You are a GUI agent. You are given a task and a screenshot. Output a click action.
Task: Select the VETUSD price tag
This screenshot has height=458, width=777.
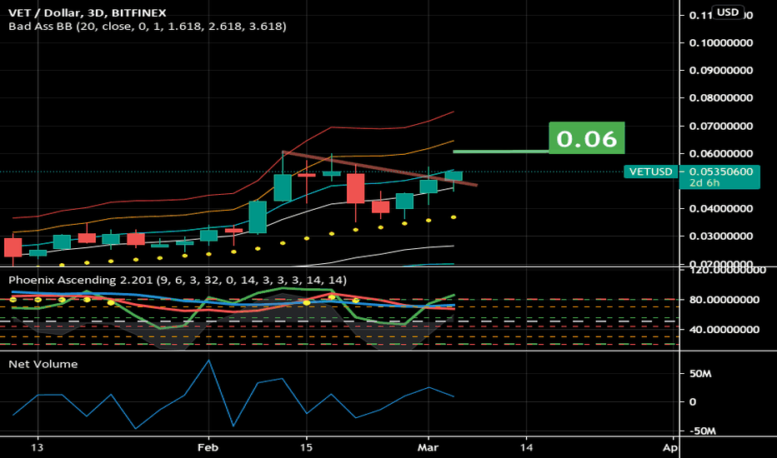tap(650, 172)
